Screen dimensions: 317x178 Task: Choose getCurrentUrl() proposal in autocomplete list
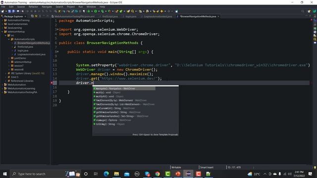click(114, 108)
